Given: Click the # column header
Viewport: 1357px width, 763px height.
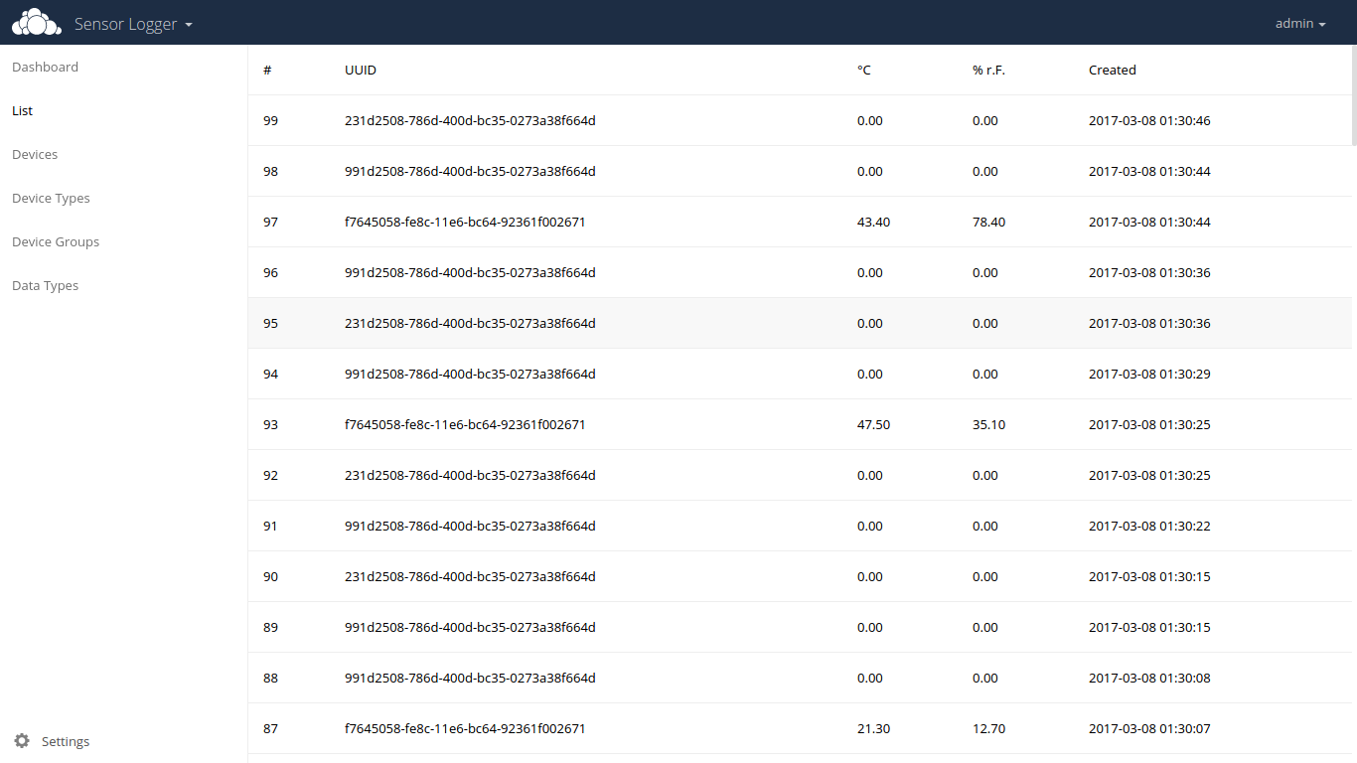Looking at the screenshot, I should point(267,71).
